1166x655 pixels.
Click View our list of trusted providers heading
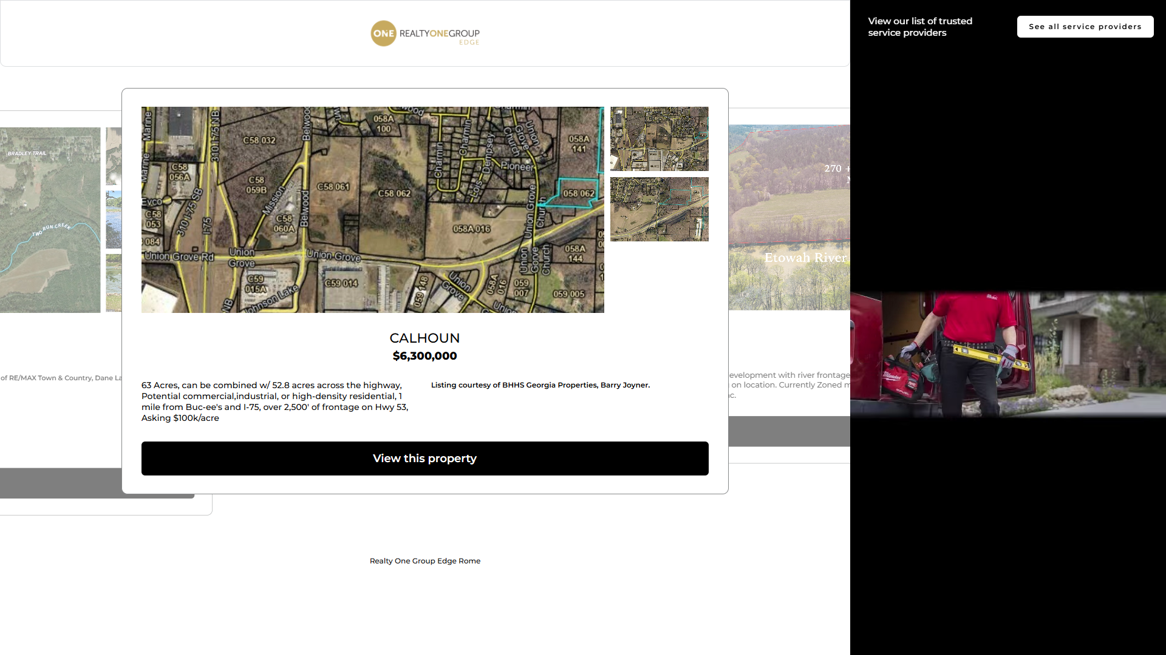(919, 27)
